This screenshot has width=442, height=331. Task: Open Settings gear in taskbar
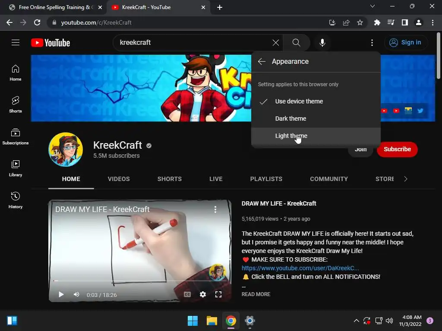(x=250, y=321)
